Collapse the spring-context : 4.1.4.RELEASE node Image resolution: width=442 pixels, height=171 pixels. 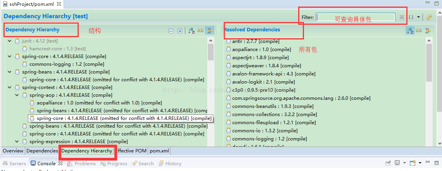pyautogui.click(x=10, y=87)
